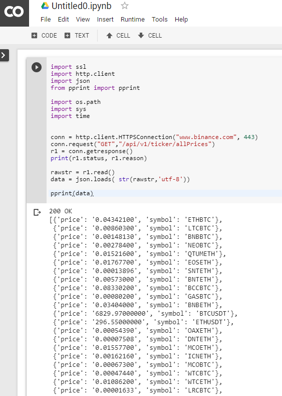The width and height of the screenshot is (282, 396).
Task: Click the BTCUSDT price 6829.97000000
Action: 120,314
